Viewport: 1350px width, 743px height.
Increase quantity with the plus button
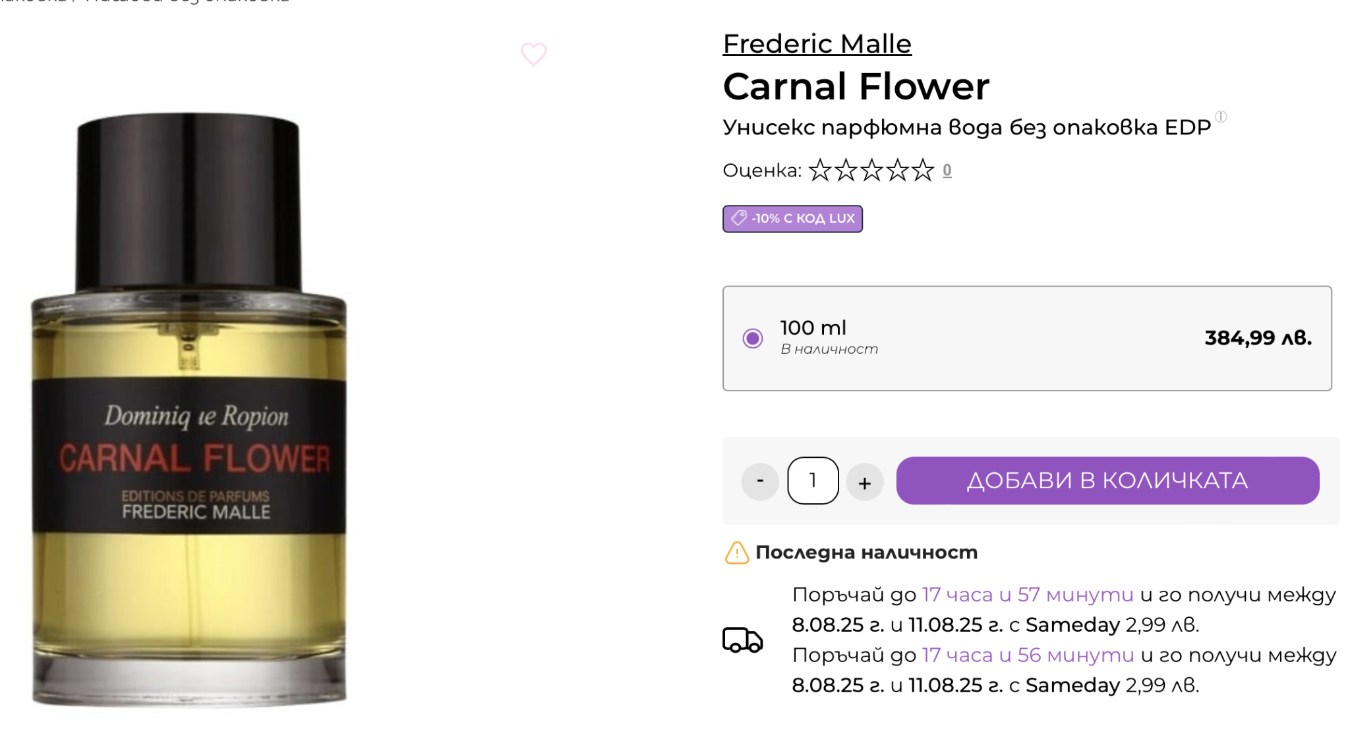pos(865,482)
